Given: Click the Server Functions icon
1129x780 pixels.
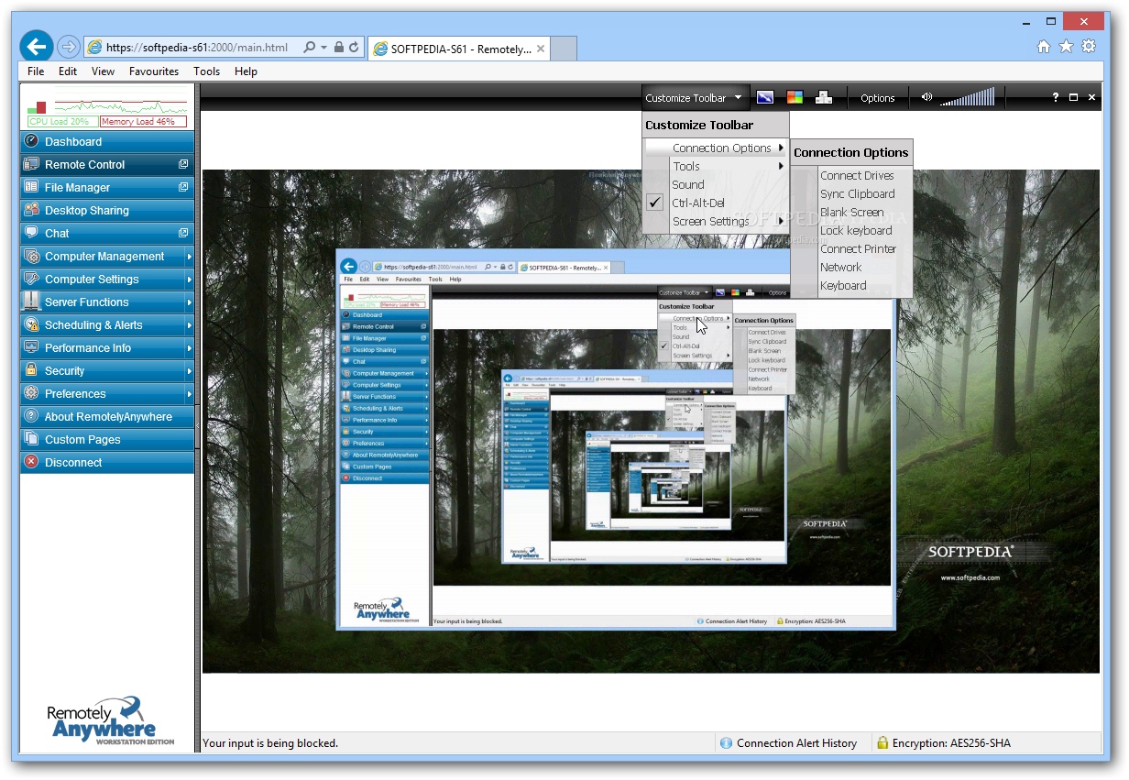Looking at the screenshot, I should coord(32,302).
